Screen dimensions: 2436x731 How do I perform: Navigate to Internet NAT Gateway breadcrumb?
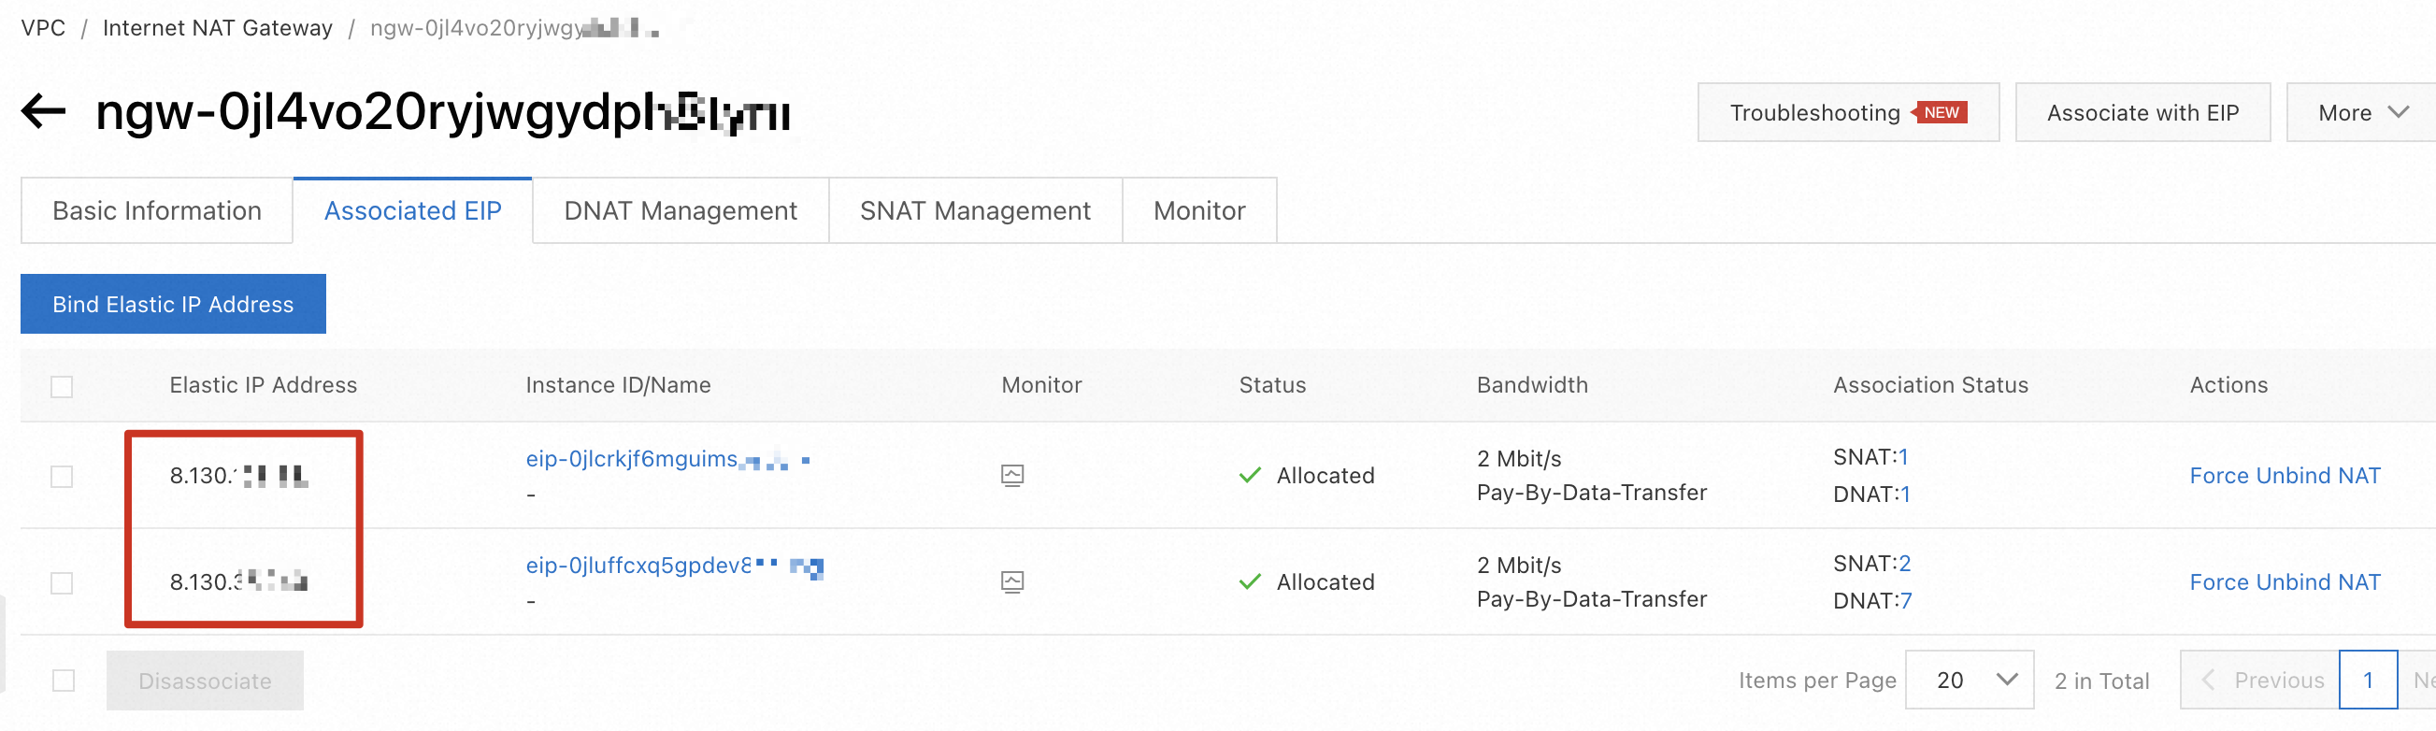[218, 28]
